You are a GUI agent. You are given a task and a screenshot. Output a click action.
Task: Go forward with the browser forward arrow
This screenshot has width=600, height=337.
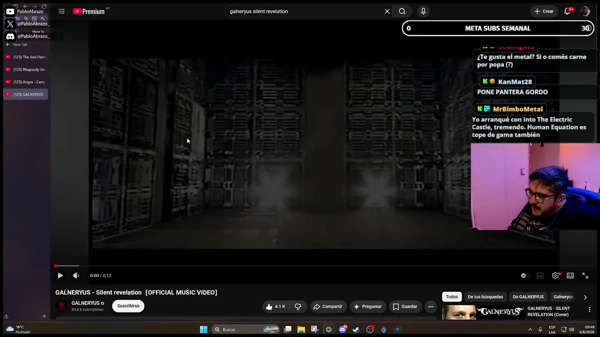(34, 7)
